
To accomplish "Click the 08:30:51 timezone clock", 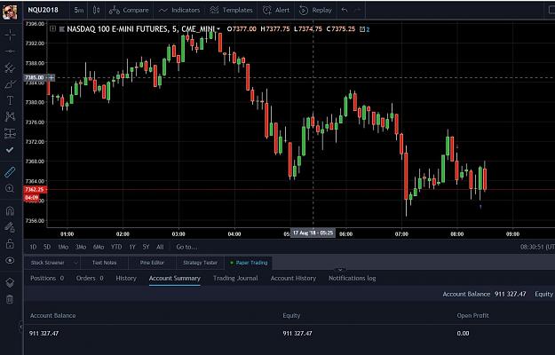I will click(537, 247).
